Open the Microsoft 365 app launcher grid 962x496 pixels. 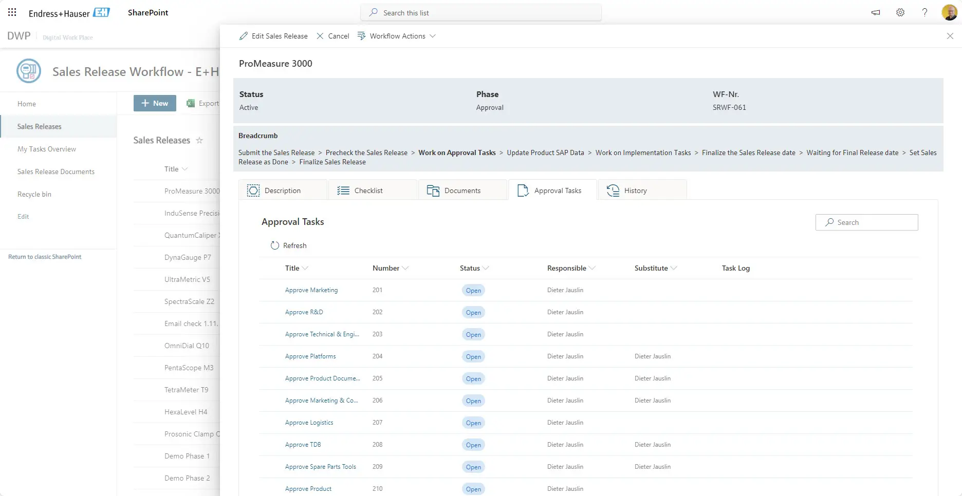pyautogui.click(x=11, y=12)
